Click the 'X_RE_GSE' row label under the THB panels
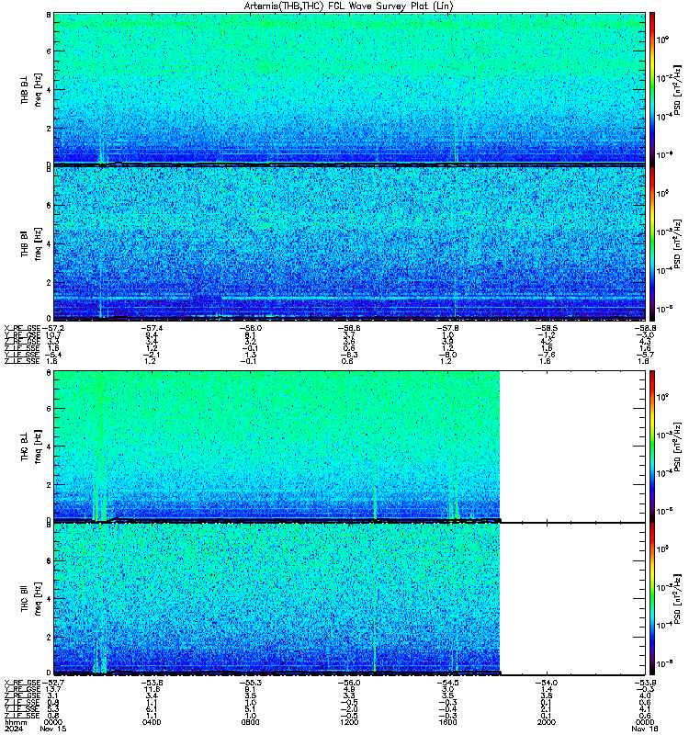Image resolution: width=689 pixels, height=735 pixels. [x=22, y=328]
